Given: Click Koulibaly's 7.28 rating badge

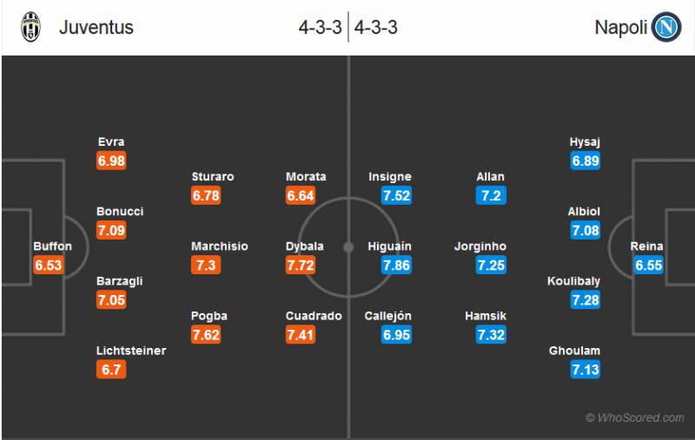Looking at the screenshot, I should click(x=586, y=300).
